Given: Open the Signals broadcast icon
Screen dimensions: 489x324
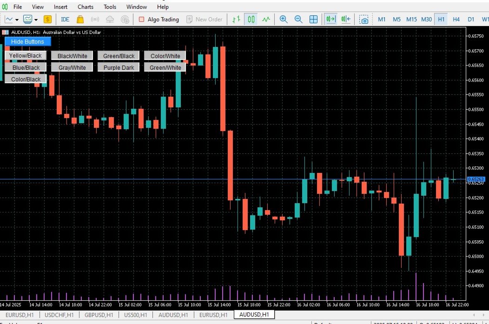Looking at the screenshot, I should (x=95, y=20).
